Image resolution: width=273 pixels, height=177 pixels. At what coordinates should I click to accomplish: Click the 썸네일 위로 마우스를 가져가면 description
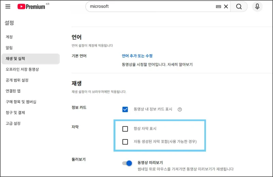point(185,169)
